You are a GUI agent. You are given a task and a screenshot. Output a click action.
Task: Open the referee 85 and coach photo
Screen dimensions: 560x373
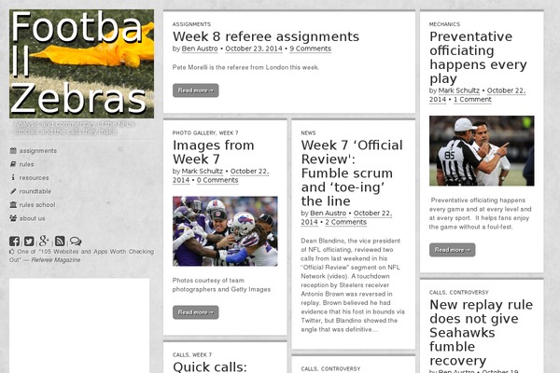tap(482, 151)
